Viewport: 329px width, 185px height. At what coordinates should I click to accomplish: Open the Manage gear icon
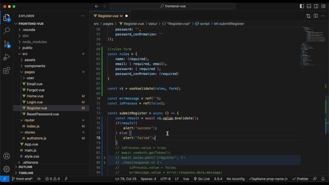point(7,169)
